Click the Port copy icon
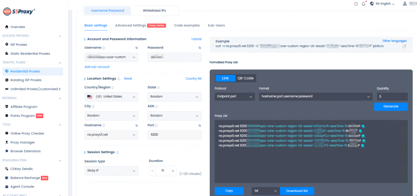Viewport: 417px width, 196px height. (200, 126)
